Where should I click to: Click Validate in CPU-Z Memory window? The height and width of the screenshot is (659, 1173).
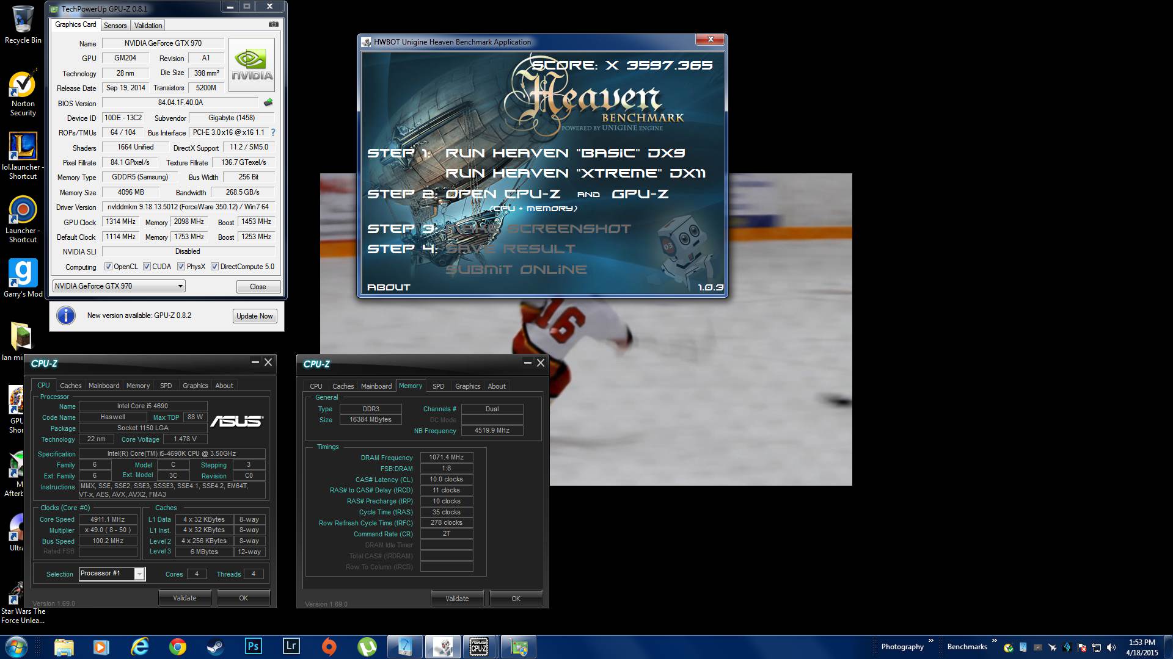[x=457, y=599]
